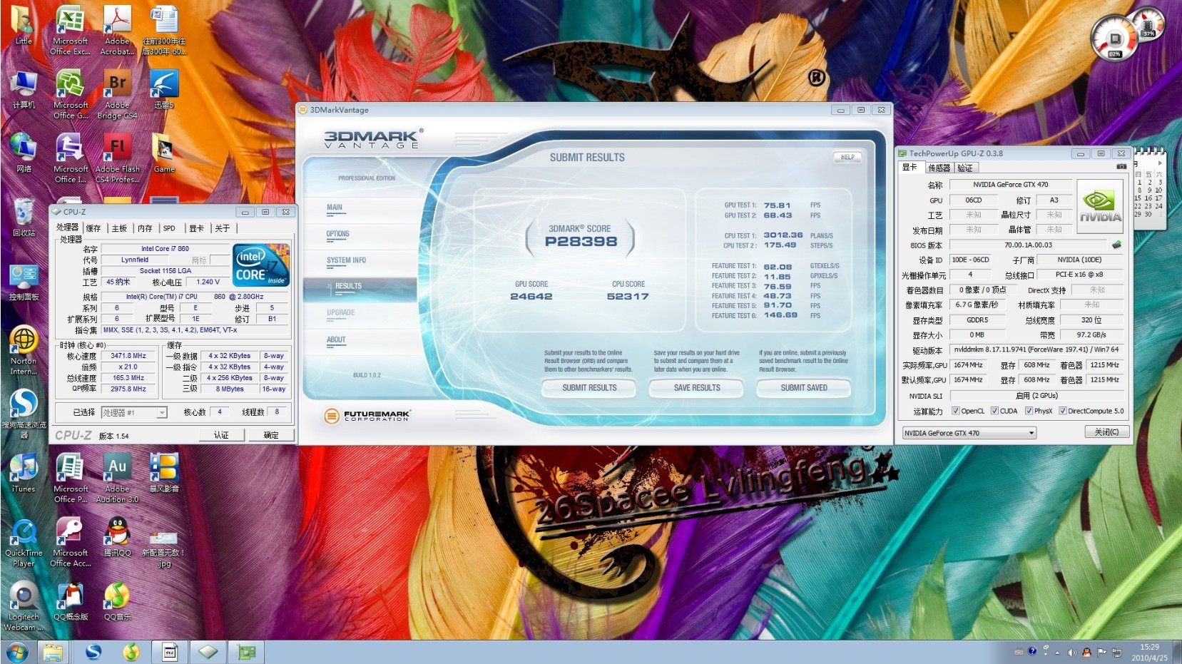Click the NVIDIA logo in GPU-Z
1182x664 pixels.
pos(1099,205)
